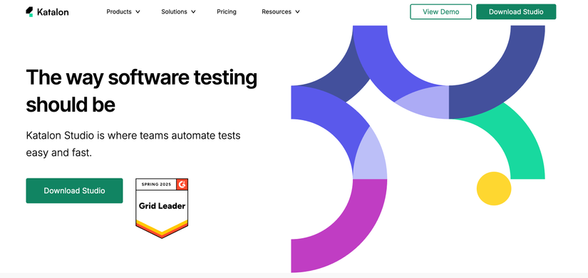Viewport: 588px width, 278px height.
Task: Click the SPRING 2025 label on the badge
Action: [x=156, y=184]
